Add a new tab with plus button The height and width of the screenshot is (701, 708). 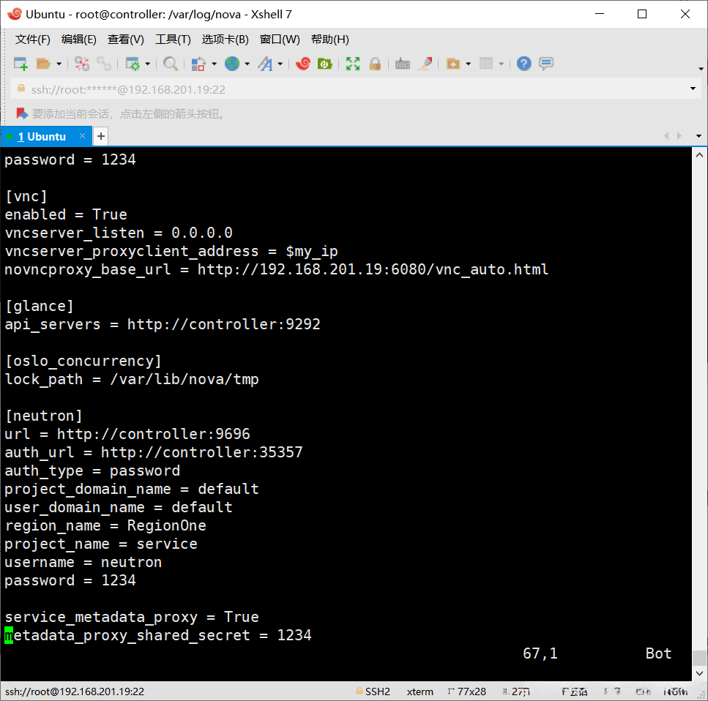coord(101,136)
